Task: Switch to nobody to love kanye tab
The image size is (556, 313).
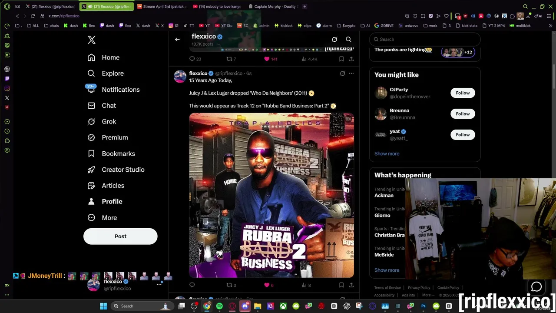Action: coord(216,7)
